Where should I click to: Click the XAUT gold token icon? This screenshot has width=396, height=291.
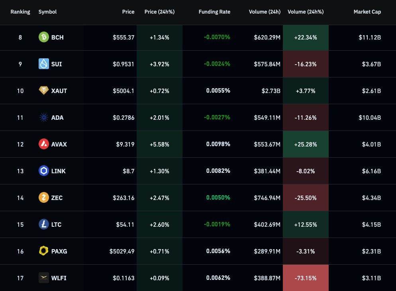pyautogui.click(x=44, y=91)
